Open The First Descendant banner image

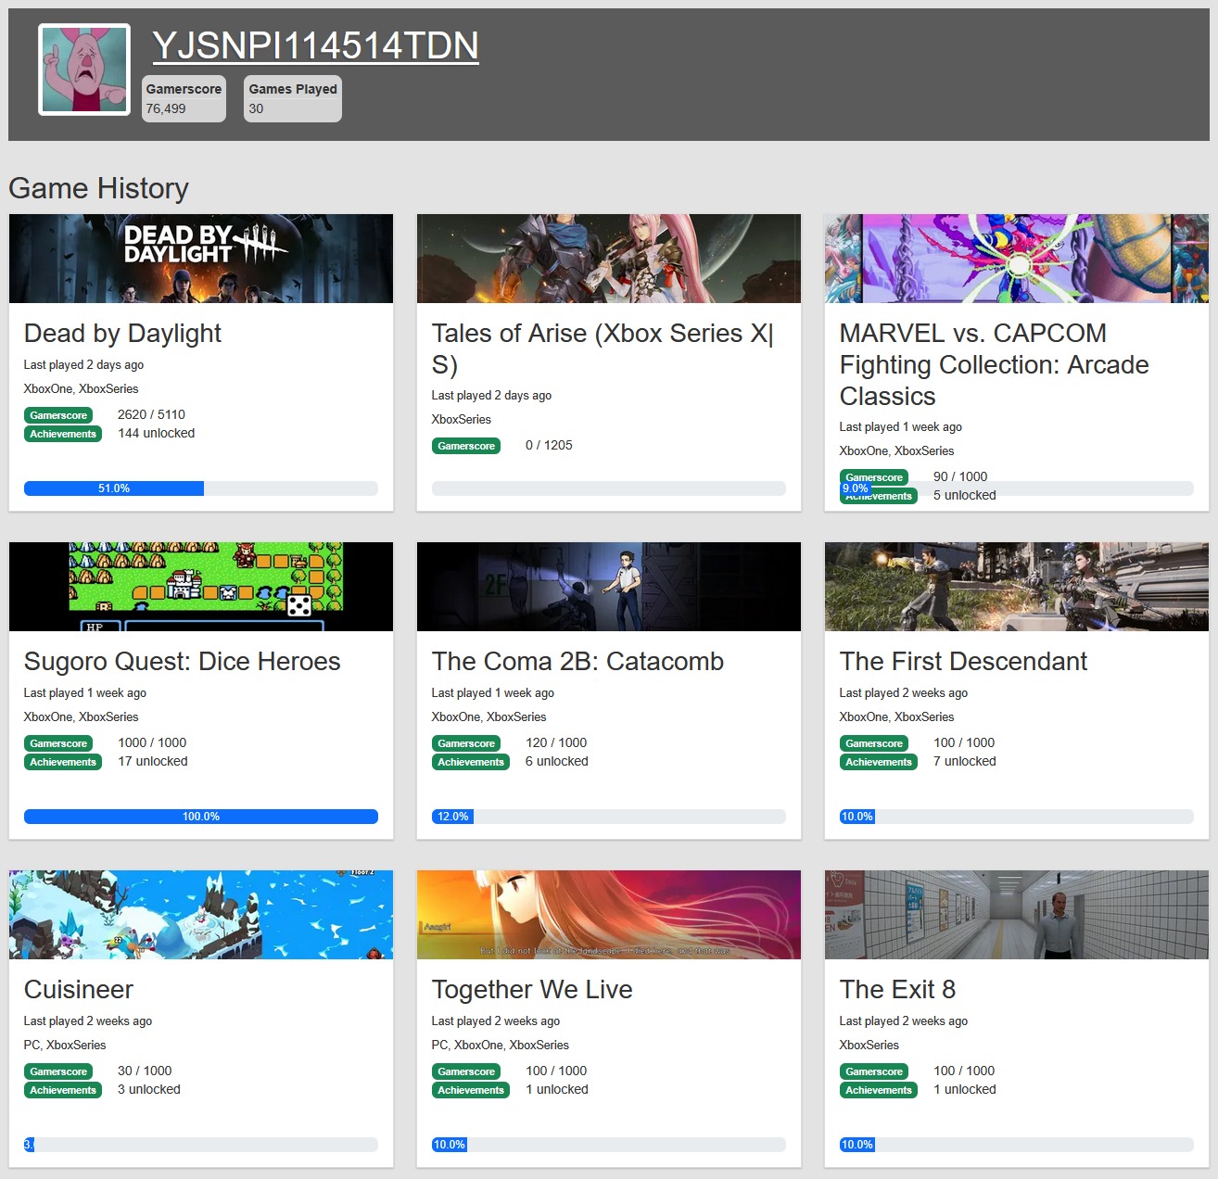point(1017,587)
